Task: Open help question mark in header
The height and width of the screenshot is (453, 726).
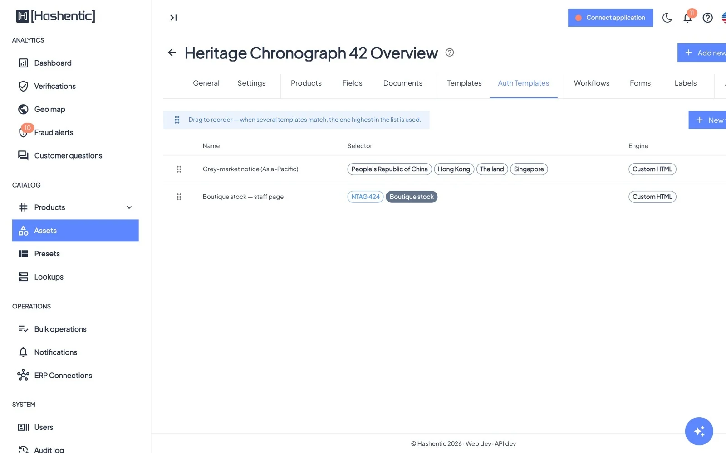Action: 707,18
